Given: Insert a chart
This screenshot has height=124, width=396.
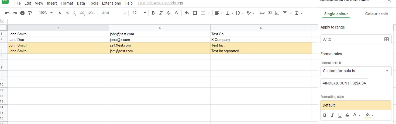Looking at the screenshot, I should (277, 13).
